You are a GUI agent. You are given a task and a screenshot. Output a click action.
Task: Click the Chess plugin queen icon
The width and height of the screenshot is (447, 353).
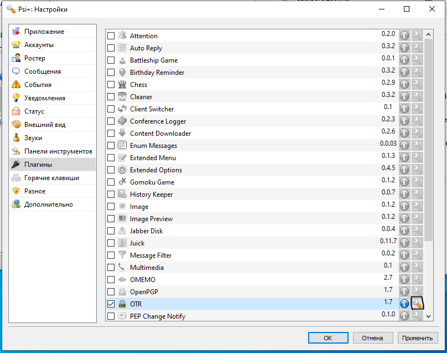pos(122,84)
